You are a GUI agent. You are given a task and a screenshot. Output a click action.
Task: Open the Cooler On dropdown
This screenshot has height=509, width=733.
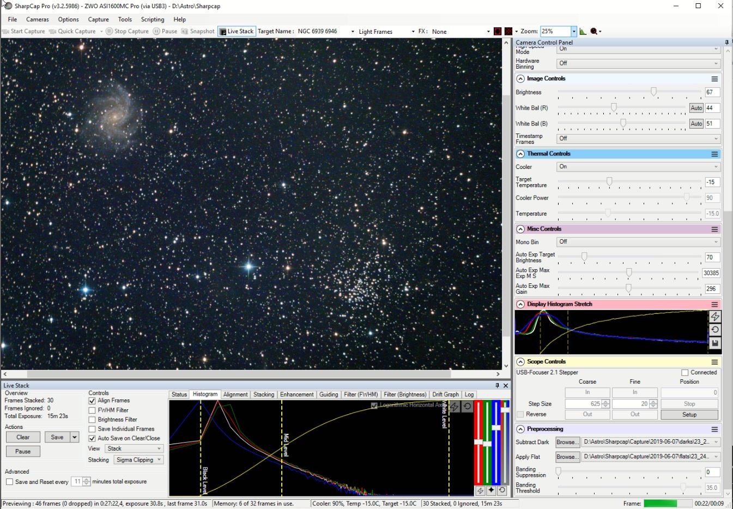638,167
